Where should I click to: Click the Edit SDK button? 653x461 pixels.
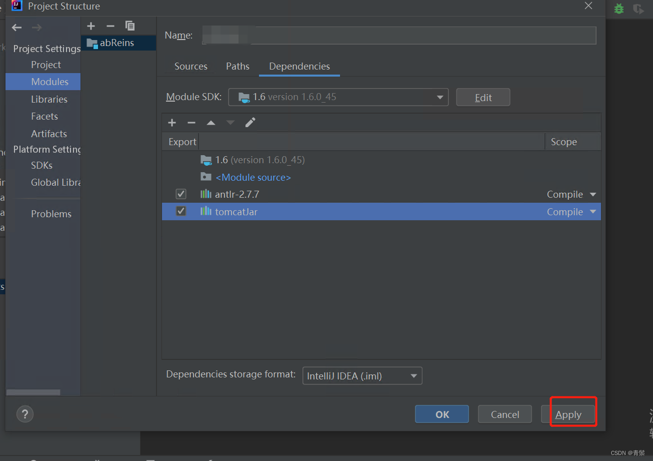[x=483, y=97]
